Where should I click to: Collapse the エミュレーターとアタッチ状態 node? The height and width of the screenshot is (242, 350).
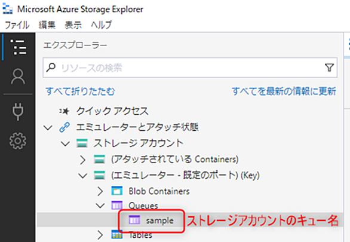coord(48,128)
